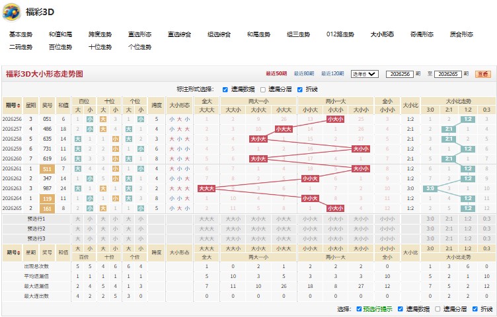Click highlighted 奖号 161 in row 2026265
The width and height of the screenshot is (497, 317).
coord(47,209)
